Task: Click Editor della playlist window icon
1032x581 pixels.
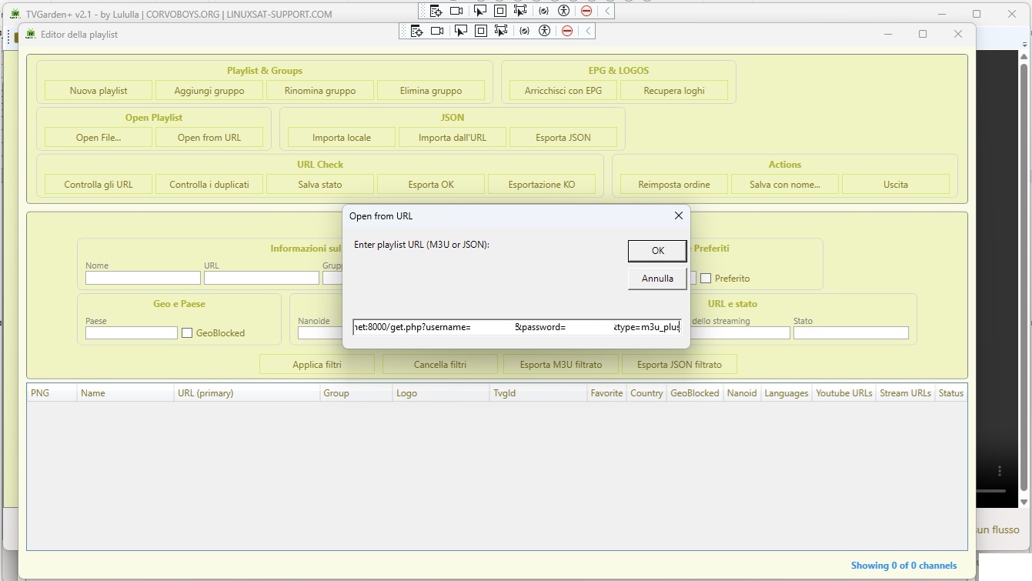Action: point(31,34)
